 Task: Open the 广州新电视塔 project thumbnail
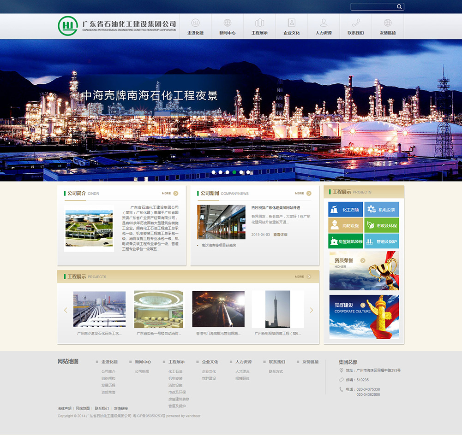(277, 309)
